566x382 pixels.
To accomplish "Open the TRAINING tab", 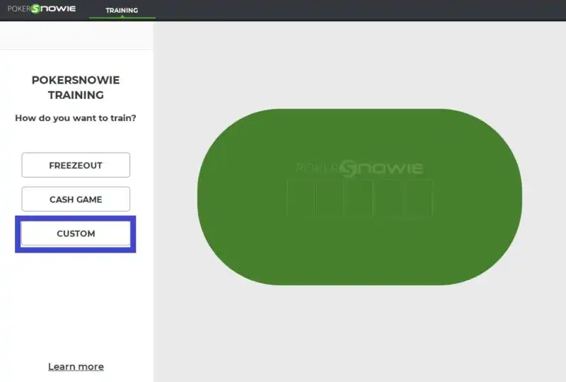I will pos(122,11).
